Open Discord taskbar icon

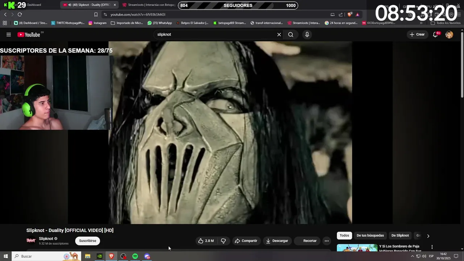pyautogui.click(x=147, y=256)
